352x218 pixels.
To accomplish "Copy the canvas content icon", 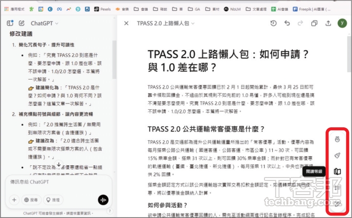I will (x=314, y=23).
